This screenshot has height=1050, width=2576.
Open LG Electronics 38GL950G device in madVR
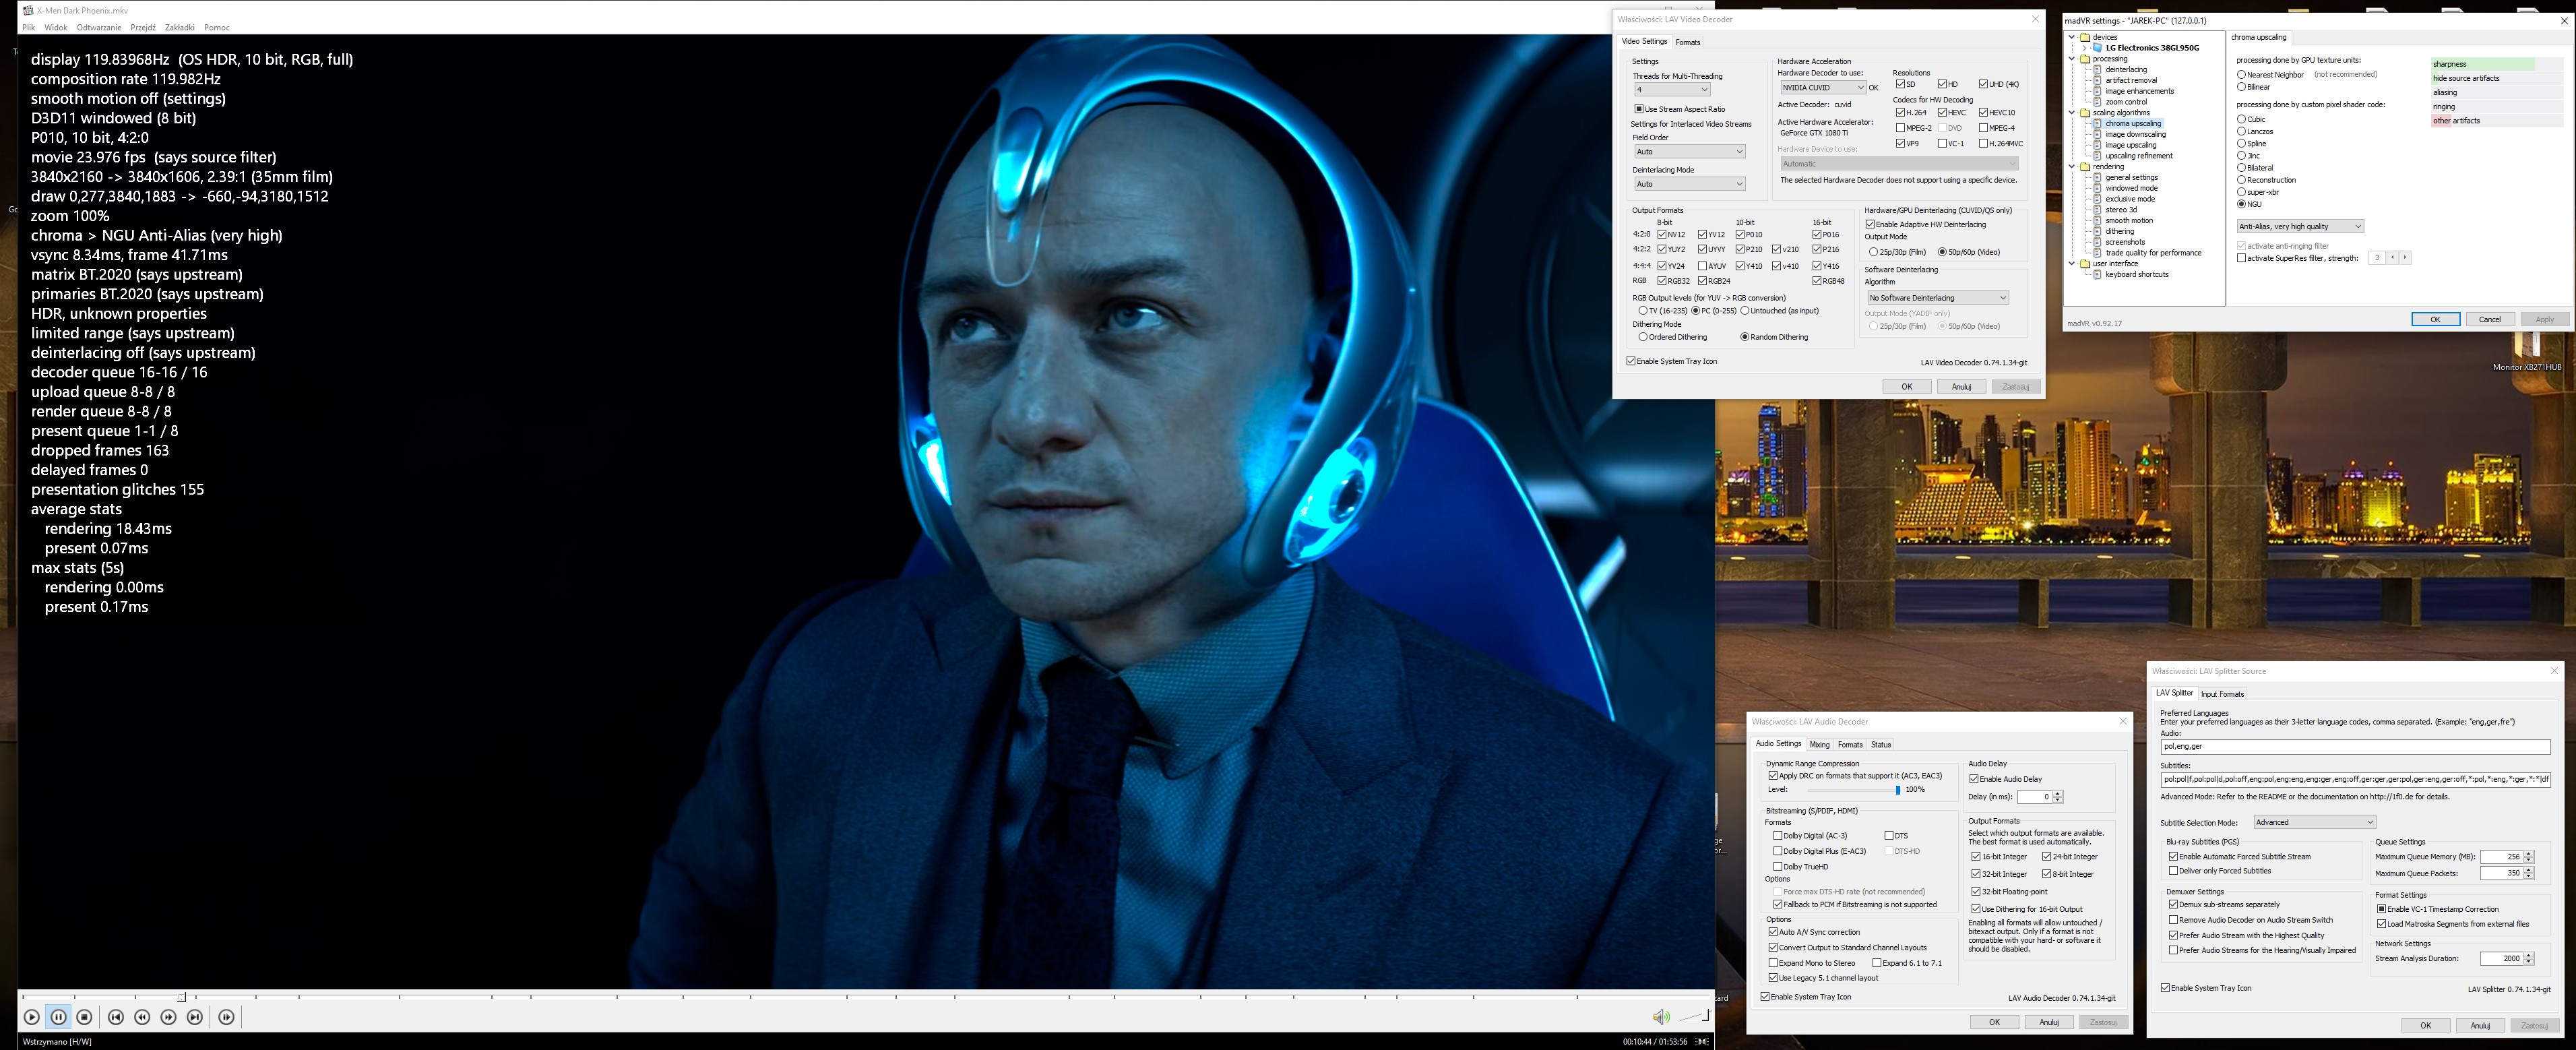(2152, 48)
